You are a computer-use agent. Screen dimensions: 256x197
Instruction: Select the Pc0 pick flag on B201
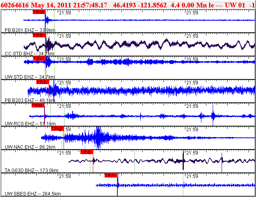point(39,12)
